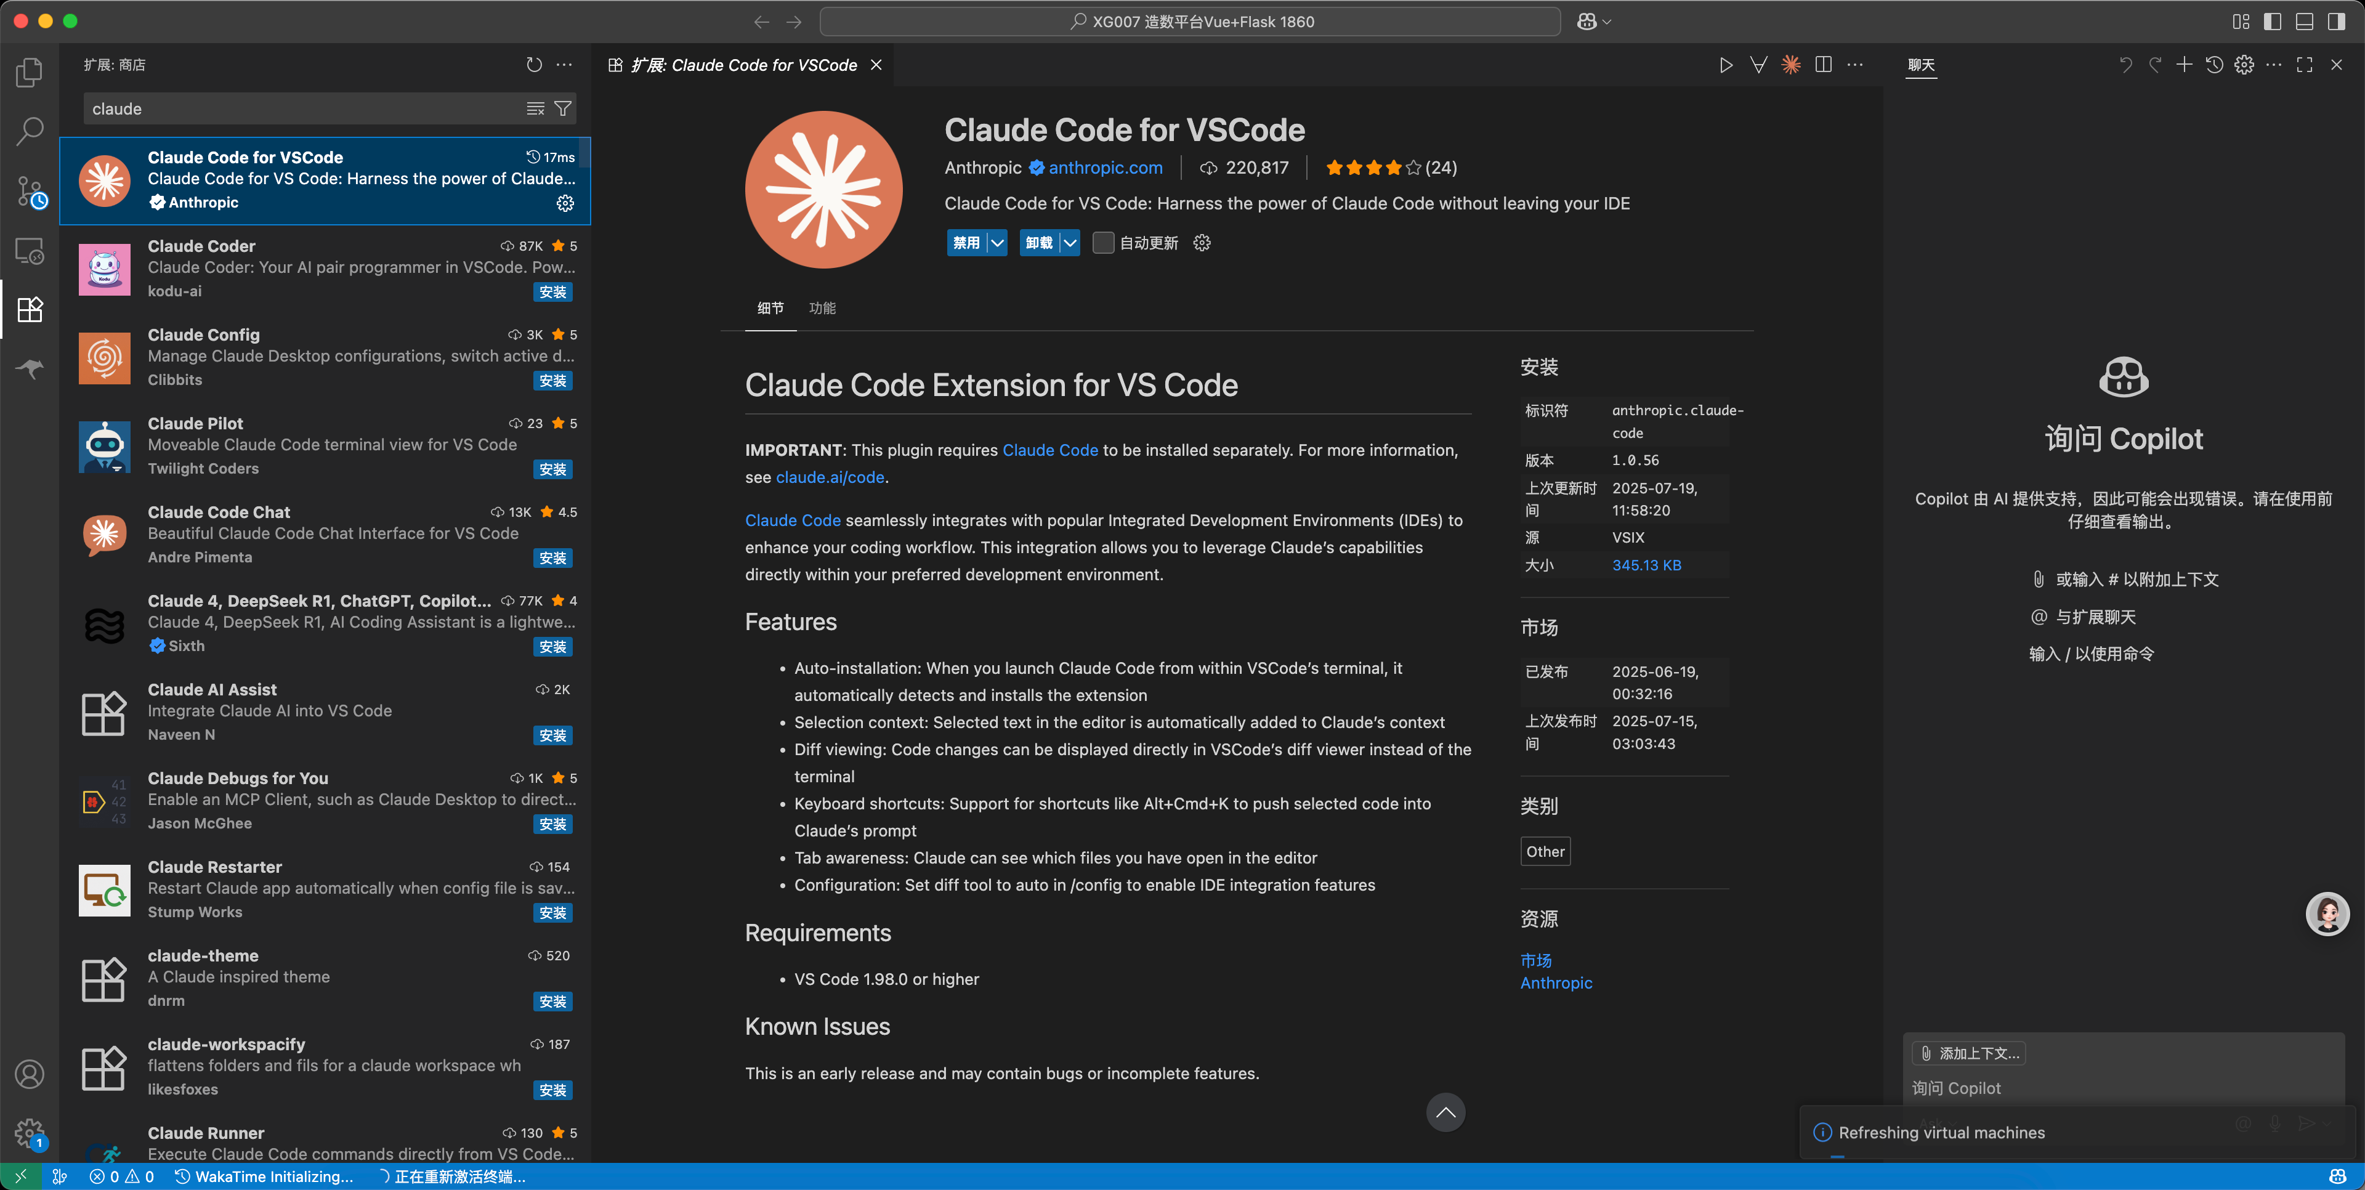The height and width of the screenshot is (1190, 2365).
Task: Click the Claude Code spark icon in editor toolbar
Action: (x=1790, y=64)
